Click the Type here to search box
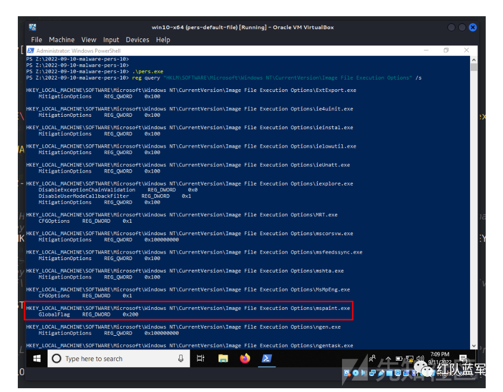 pyautogui.click(x=119, y=358)
